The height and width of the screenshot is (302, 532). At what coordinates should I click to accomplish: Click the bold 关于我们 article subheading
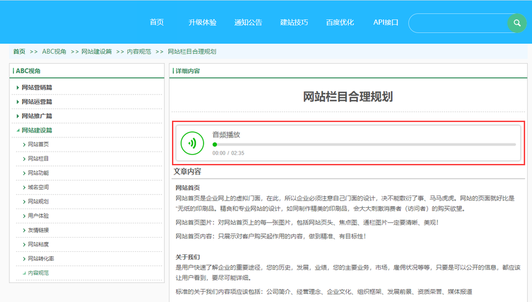pos(187,257)
